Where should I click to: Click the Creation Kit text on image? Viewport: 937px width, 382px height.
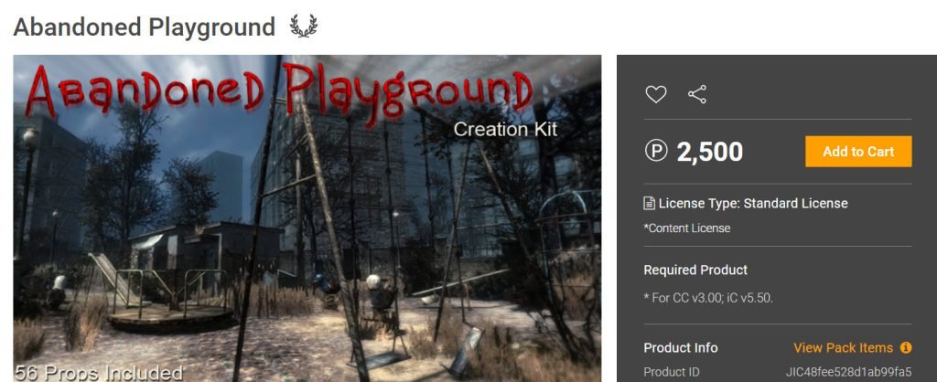505,130
